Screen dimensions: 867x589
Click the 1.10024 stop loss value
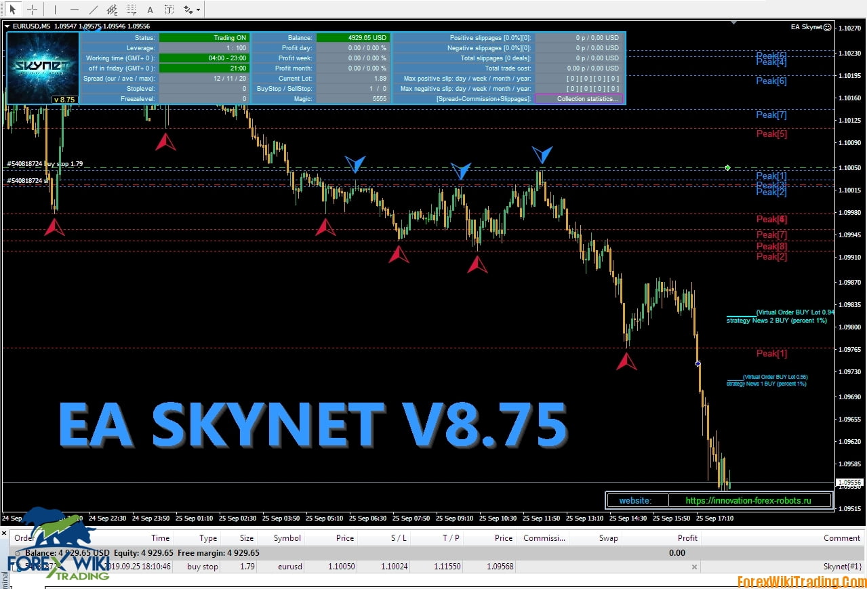(394, 567)
